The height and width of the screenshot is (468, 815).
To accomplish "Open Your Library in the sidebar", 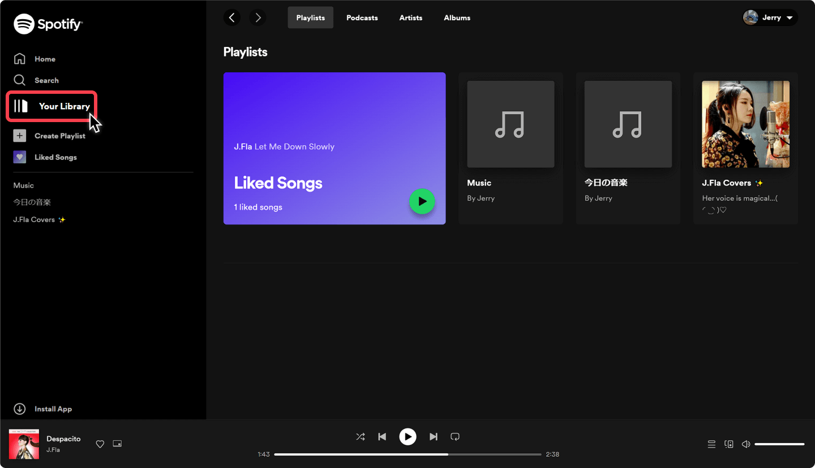I will 52,106.
